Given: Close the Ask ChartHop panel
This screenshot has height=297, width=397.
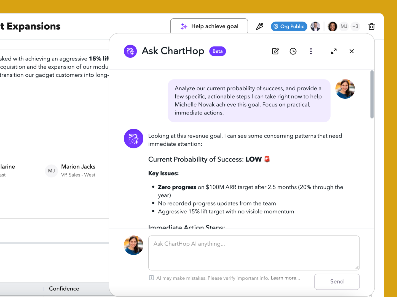Looking at the screenshot, I should (352, 51).
